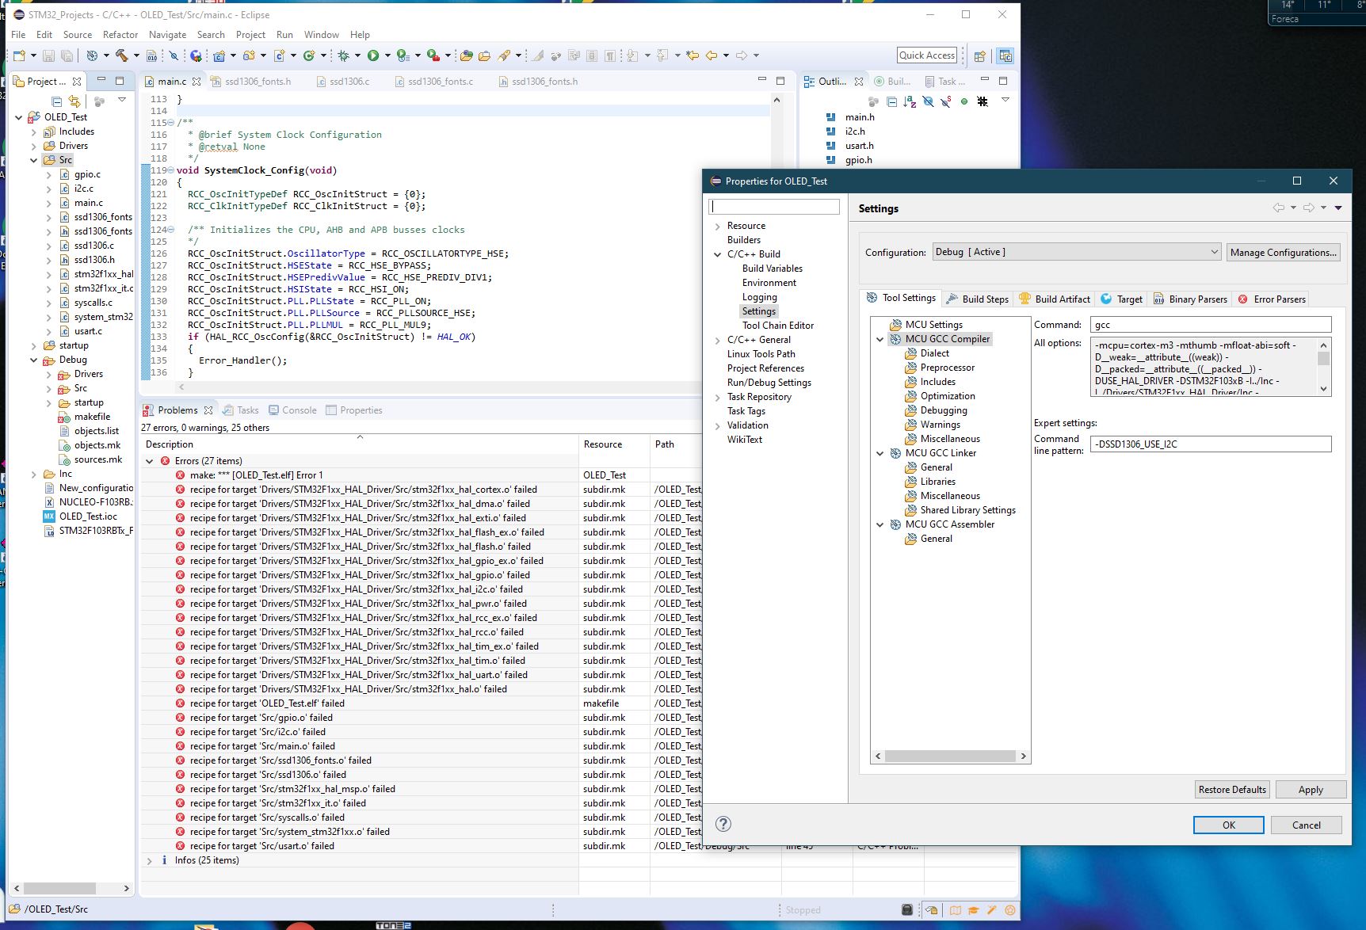Image resolution: width=1366 pixels, height=930 pixels.
Task: Click the Quick Access field
Action: (x=927, y=55)
